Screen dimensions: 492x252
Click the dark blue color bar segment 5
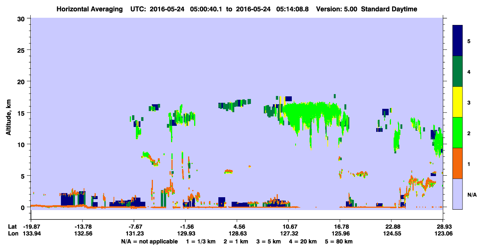[458, 40]
